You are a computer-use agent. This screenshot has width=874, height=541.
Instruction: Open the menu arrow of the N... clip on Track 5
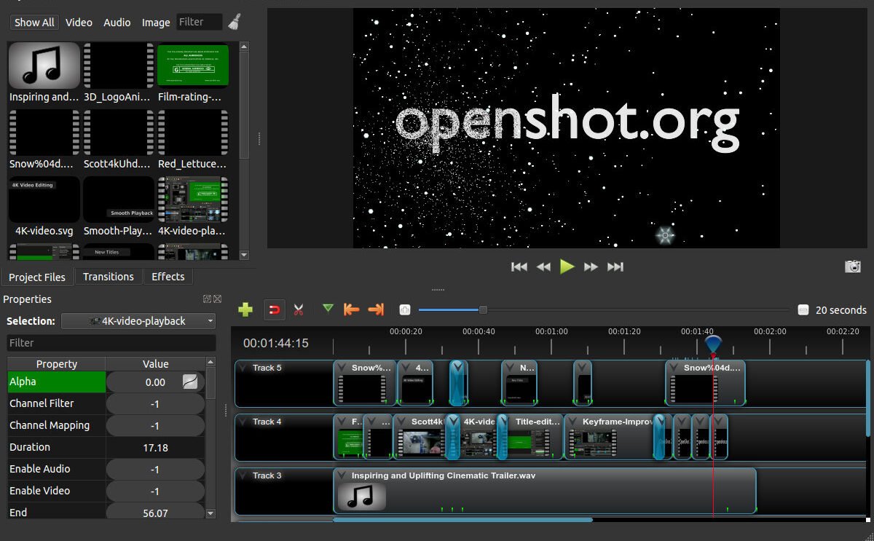pos(511,368)
